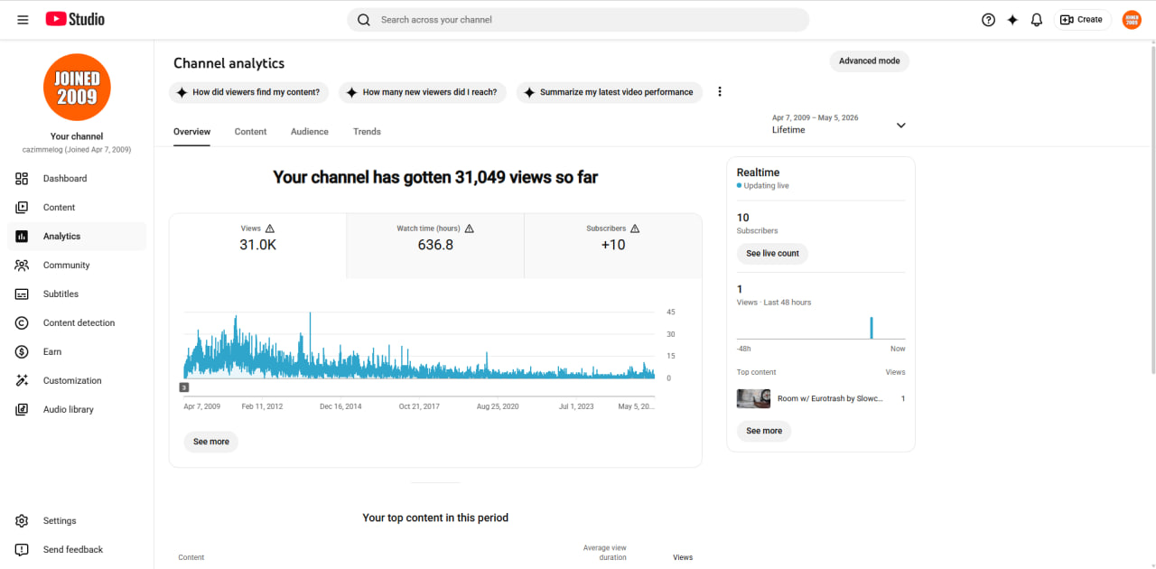Select the Customization wand icon
Viewport: 1156px width, 569px height.
pos(23,380)
